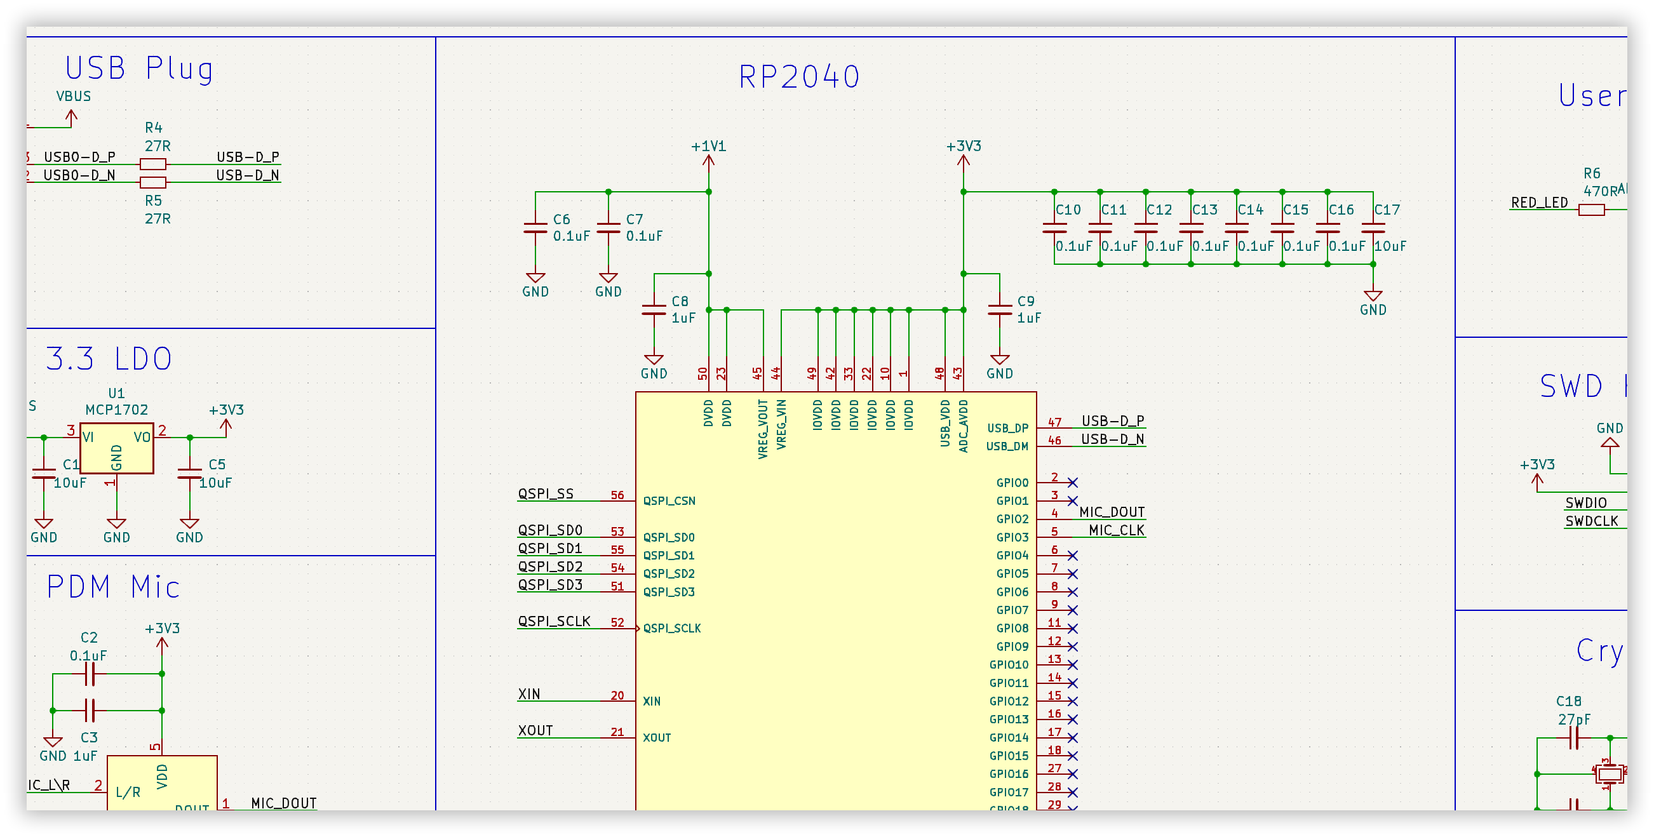Select the U1 MCP1702 regulator symbol
Screen dimensions: 1654x837
point(116,448)
